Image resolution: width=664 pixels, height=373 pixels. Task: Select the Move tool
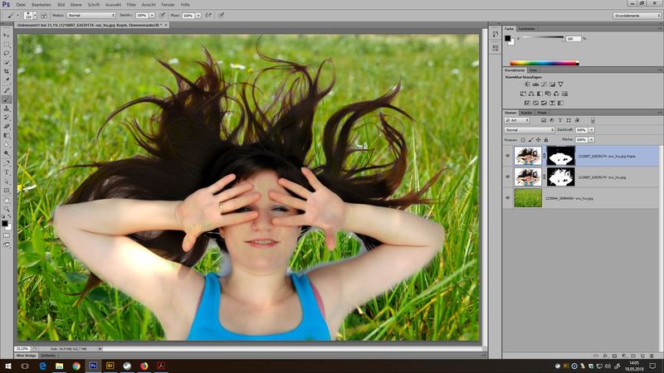[x=7, y=36]
